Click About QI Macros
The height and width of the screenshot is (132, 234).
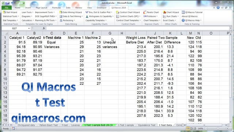tap(189, 16)
